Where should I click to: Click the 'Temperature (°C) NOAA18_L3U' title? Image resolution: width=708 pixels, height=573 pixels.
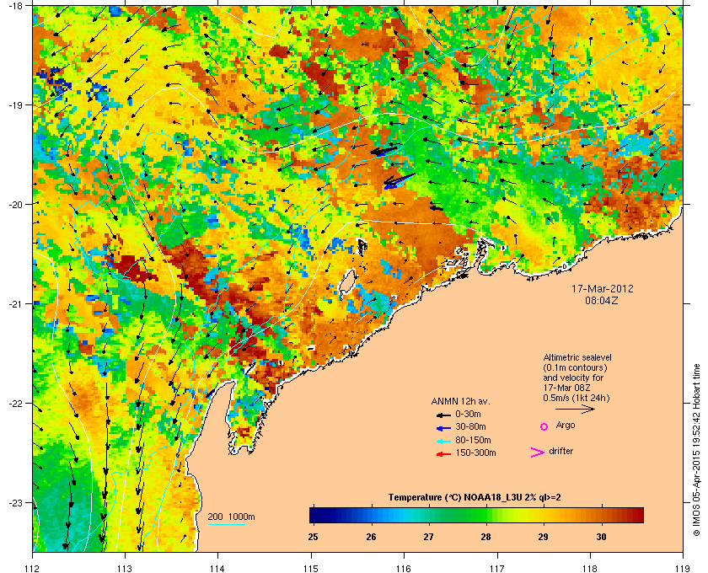click(456, 498)
